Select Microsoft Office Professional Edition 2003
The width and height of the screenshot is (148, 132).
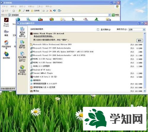86,44
